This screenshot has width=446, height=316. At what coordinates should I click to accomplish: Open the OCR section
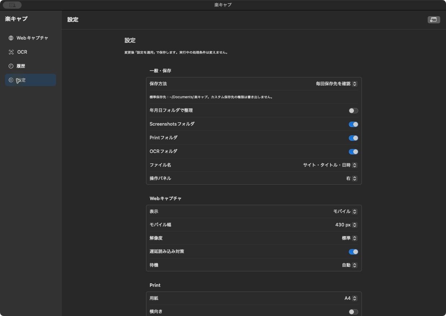tap(31, 52)
